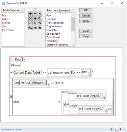Click the divide keypad icon

tap(35, 18)
